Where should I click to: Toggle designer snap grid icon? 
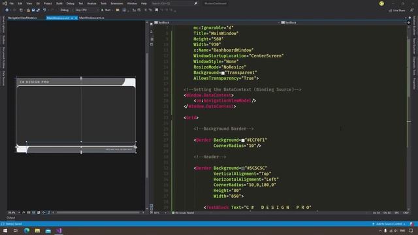[29, 213]
